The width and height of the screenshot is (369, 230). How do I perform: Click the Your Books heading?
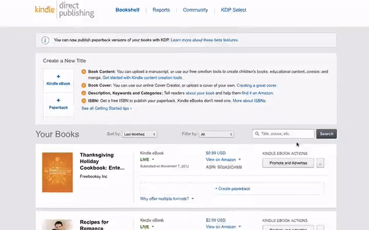(57, 134)
